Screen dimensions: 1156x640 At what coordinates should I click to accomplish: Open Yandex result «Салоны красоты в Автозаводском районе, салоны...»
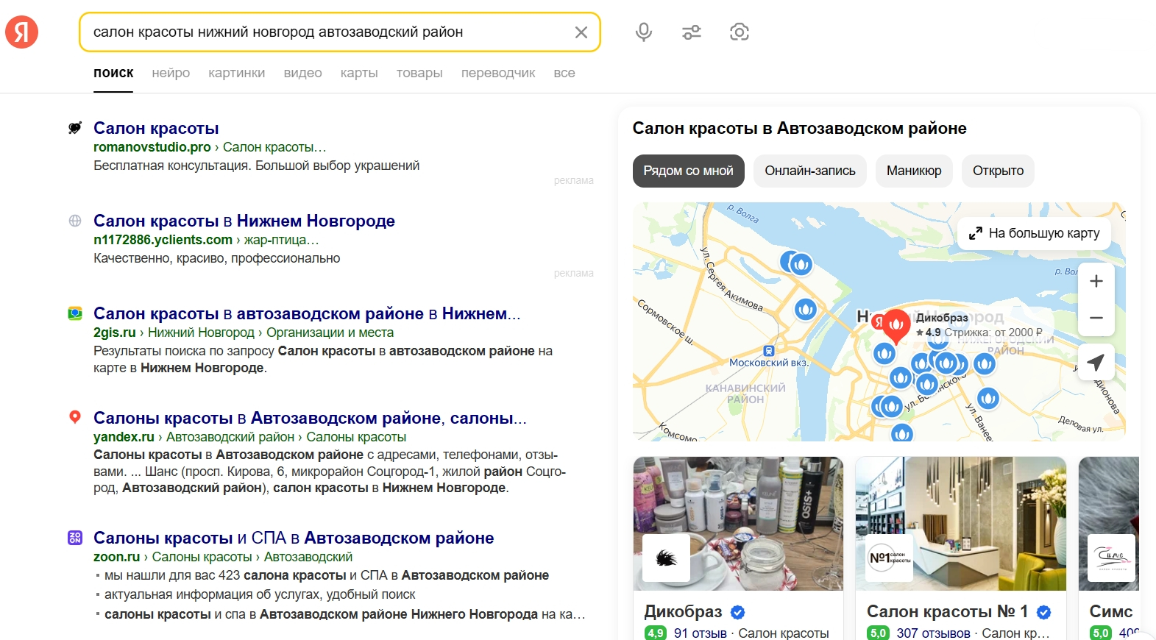coord(310,418)
